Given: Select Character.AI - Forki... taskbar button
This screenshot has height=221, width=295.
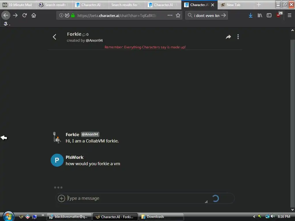Looking at the screenshot, I should [115, 217].
